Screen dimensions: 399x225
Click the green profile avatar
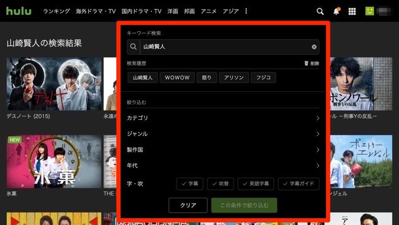369,11
